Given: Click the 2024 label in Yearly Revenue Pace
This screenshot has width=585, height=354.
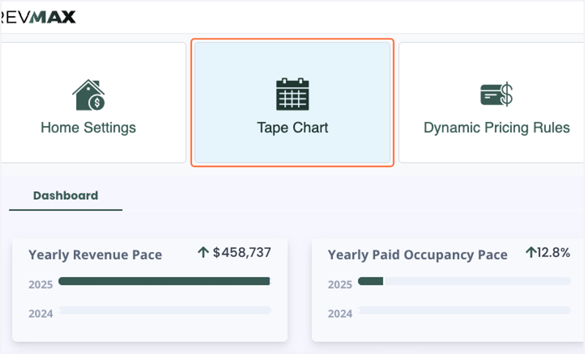Looking at the screenshot, I should (40, 314).
